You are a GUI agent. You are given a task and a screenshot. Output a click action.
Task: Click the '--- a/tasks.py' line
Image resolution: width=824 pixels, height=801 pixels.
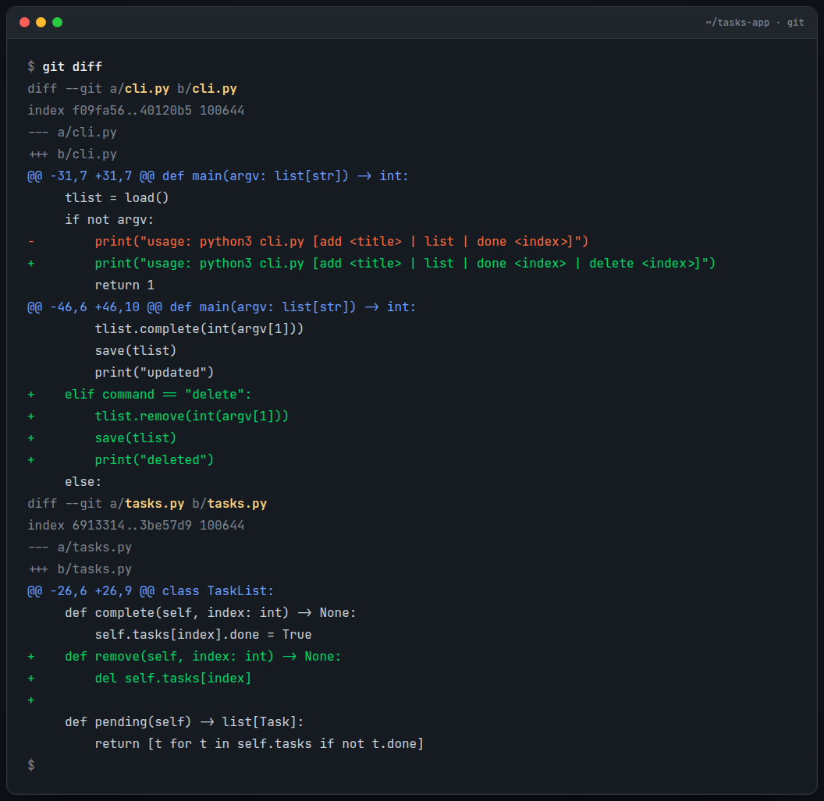(80, 548)
